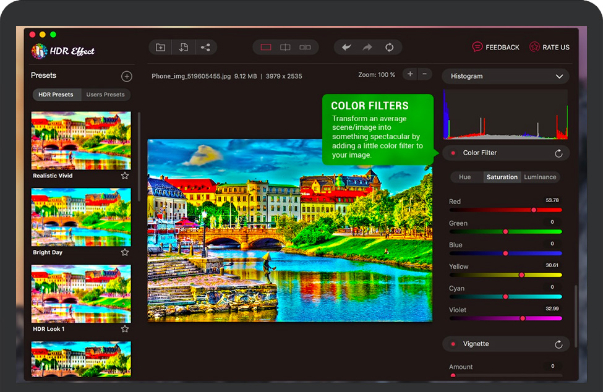
Task: Click the export image icon
Action: point(183,48)
